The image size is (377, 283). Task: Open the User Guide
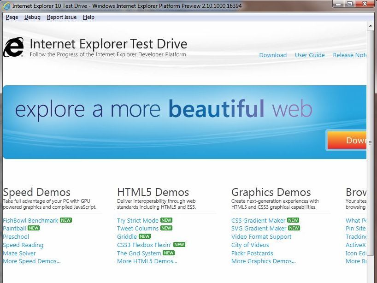click(310, 55)
